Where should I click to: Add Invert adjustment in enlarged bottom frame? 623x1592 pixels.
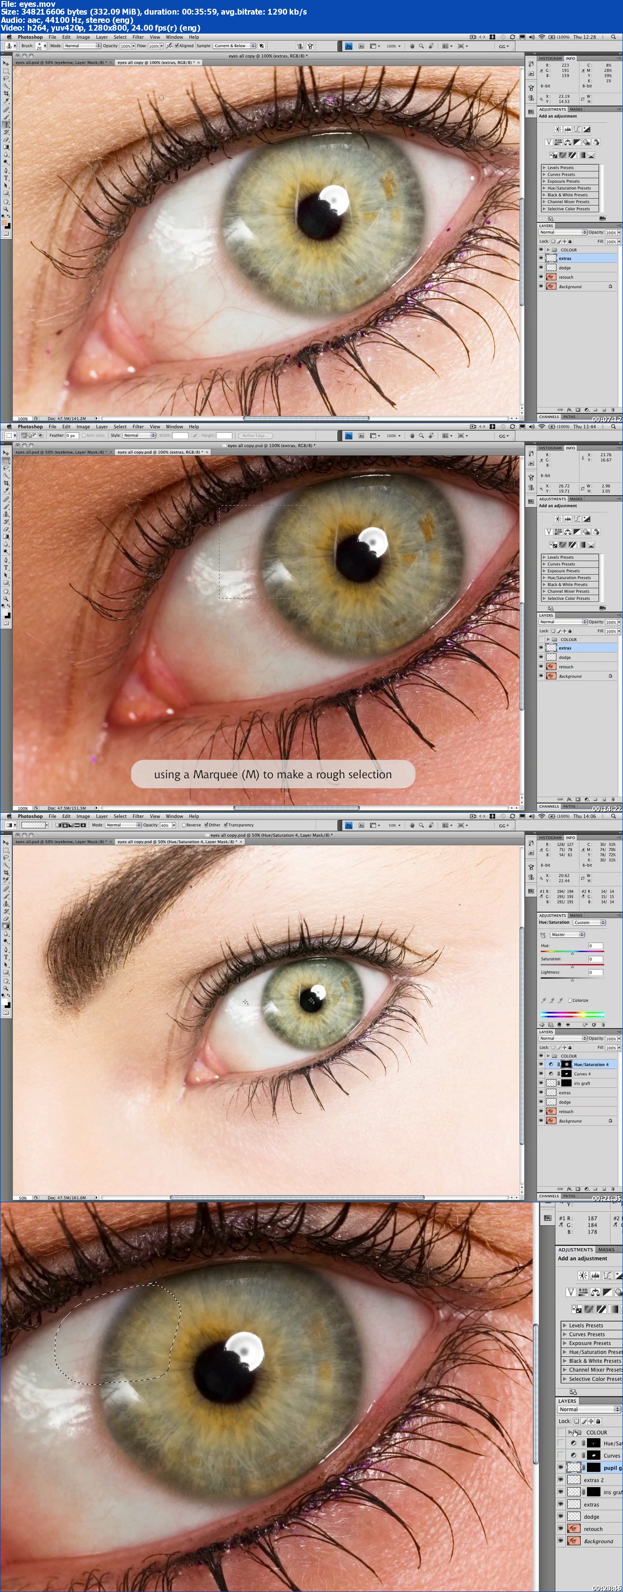click(577, 1308)
